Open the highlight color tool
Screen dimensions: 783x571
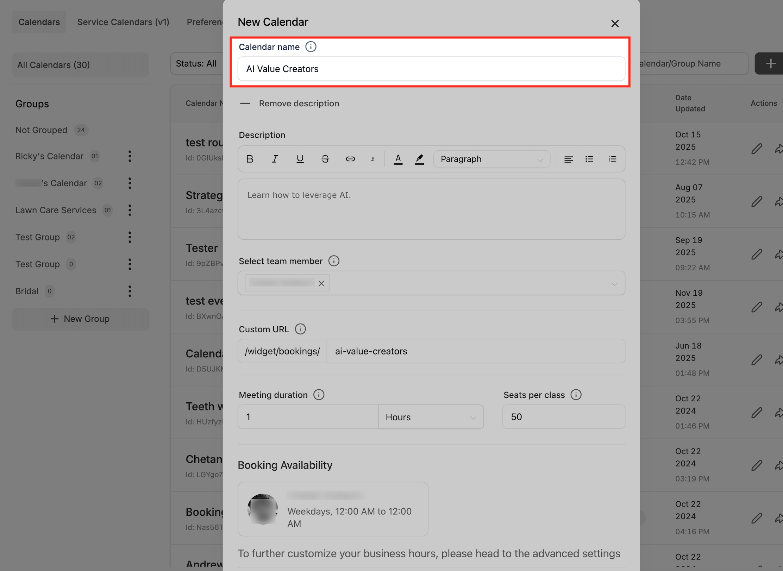tap(419, 159)
